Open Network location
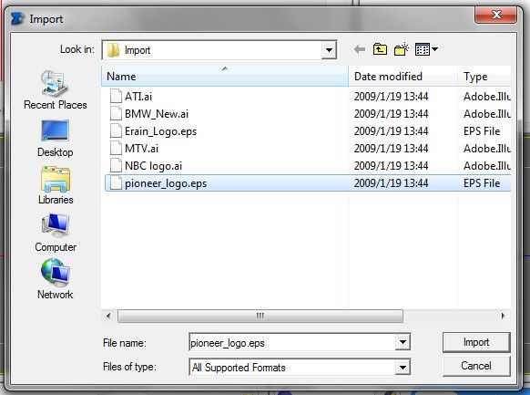This screenshot has height=395, width=530. (56, 279)
